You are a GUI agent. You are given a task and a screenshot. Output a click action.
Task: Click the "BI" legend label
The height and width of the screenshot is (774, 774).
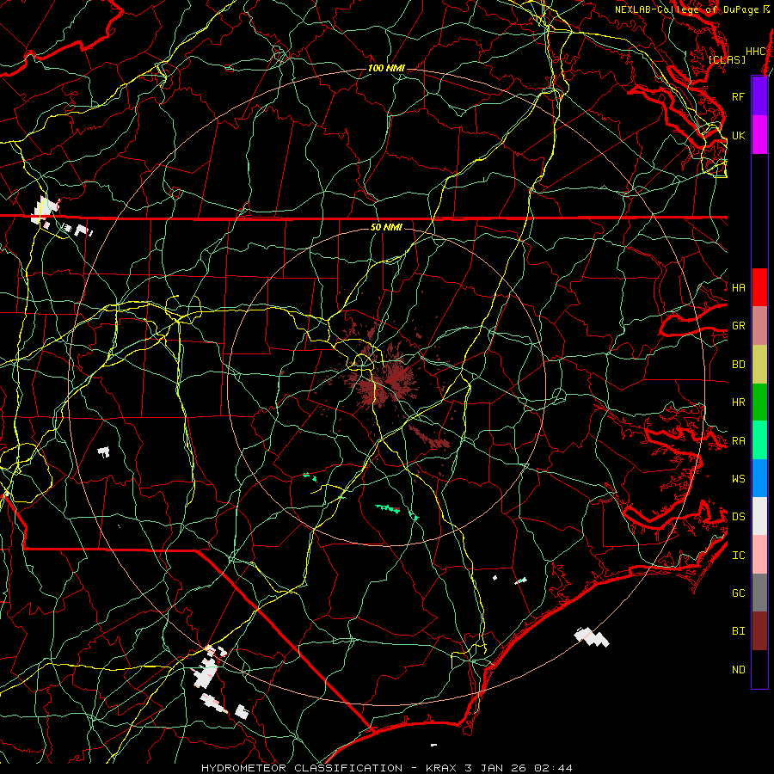[x=738, y=631]
